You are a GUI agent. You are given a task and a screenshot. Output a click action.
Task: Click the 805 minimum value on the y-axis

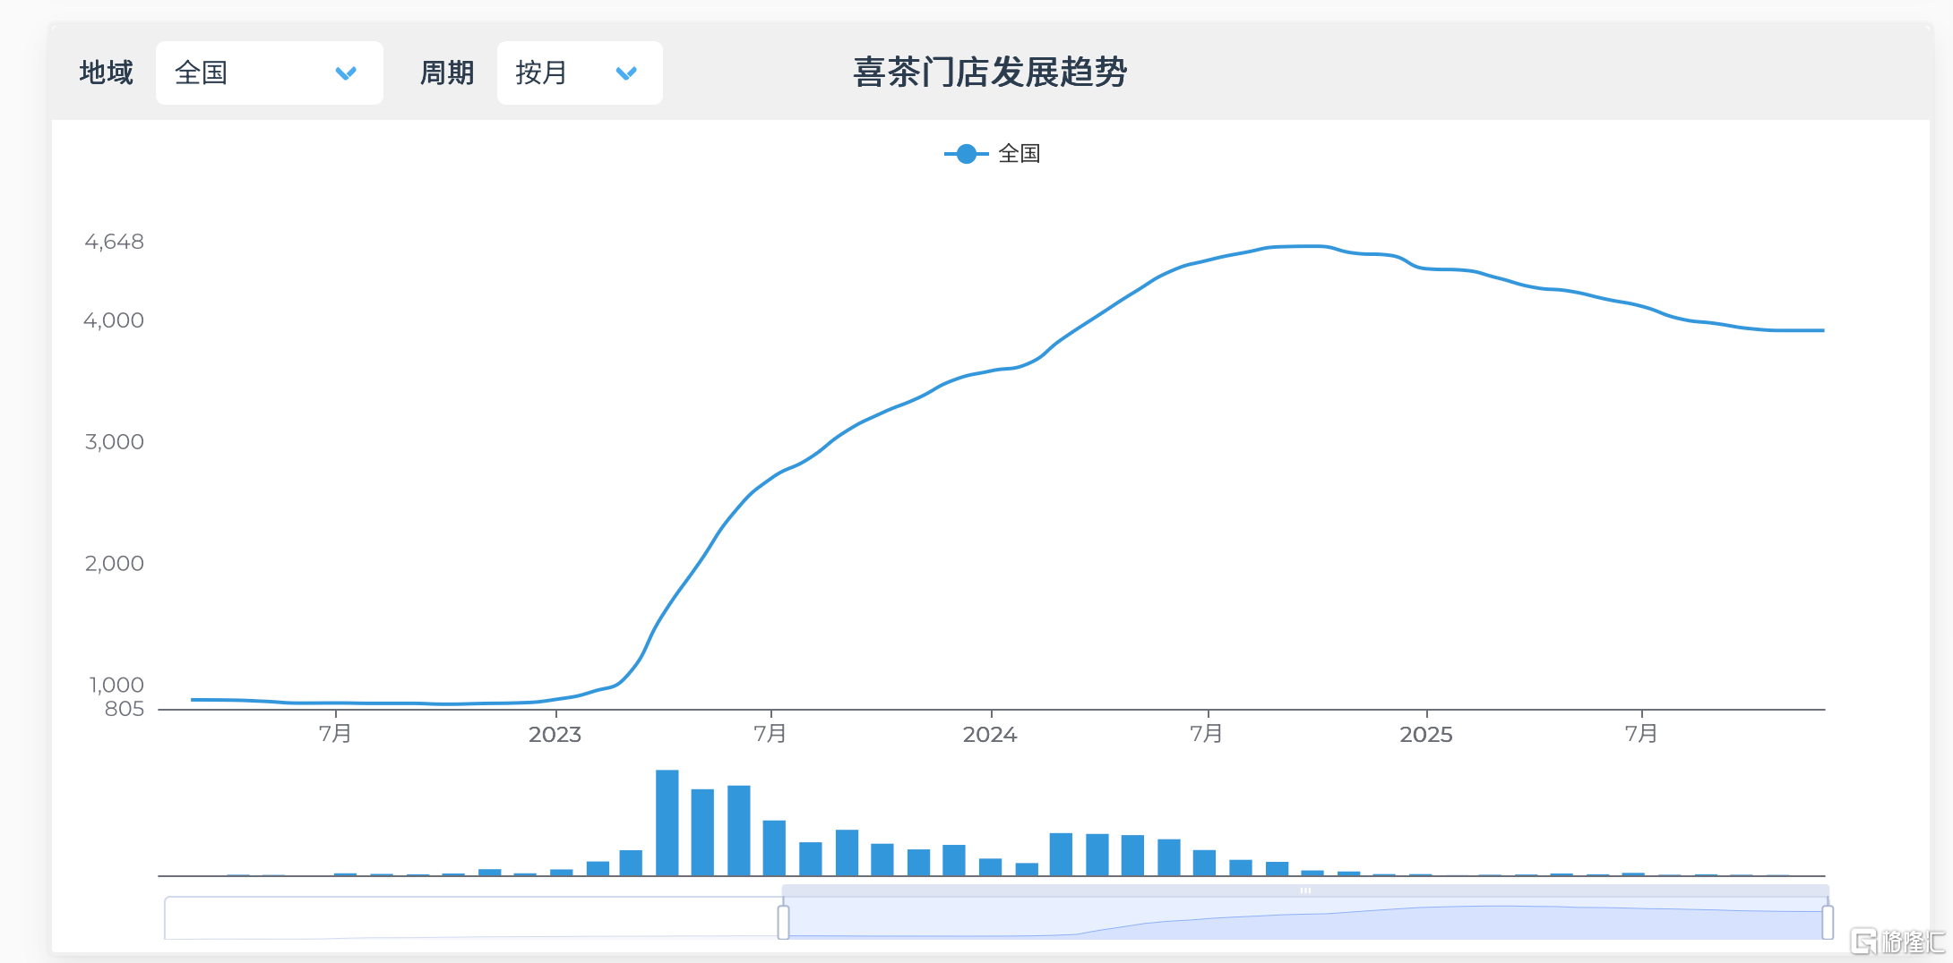tap(125, 709)
